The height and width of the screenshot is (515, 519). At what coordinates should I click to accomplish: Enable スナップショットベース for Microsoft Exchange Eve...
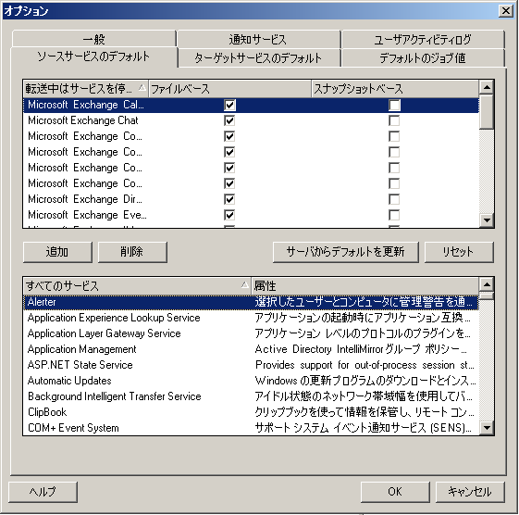[x=394, y=216]
